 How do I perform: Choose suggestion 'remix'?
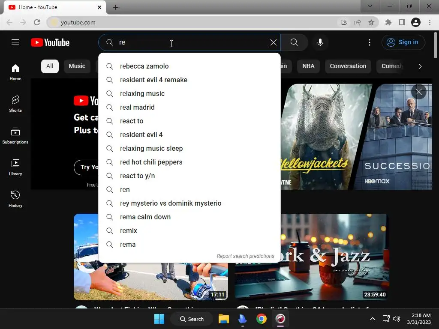(x=189, y=231)
